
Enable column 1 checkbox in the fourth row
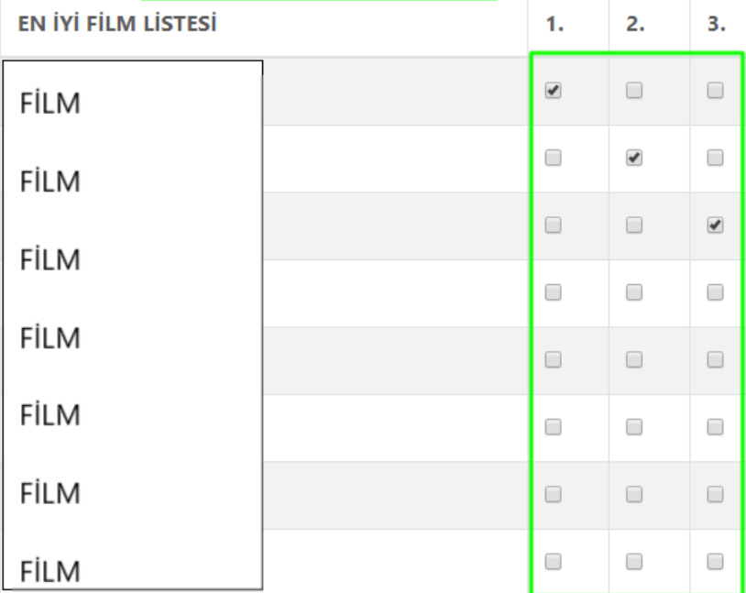(x=552, y=292)
